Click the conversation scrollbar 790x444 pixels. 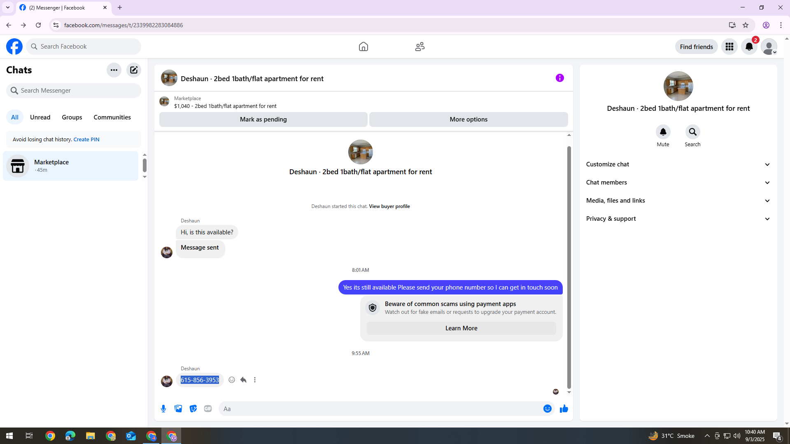(x=569, y=268)
